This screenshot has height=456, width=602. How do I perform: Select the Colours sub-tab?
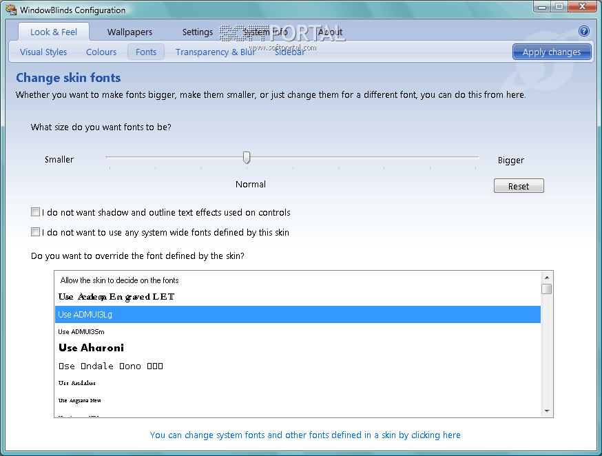101,52
